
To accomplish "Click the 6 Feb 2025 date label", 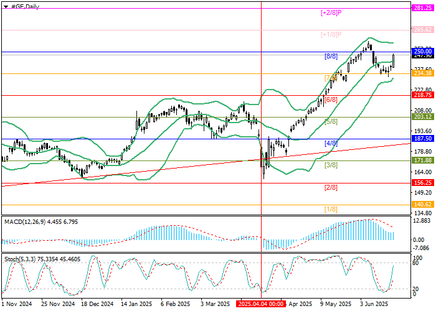I will (174, 305).
